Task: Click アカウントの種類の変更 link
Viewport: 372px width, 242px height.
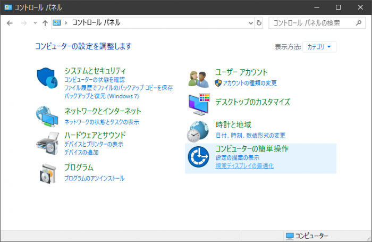Action: point(250,83)
